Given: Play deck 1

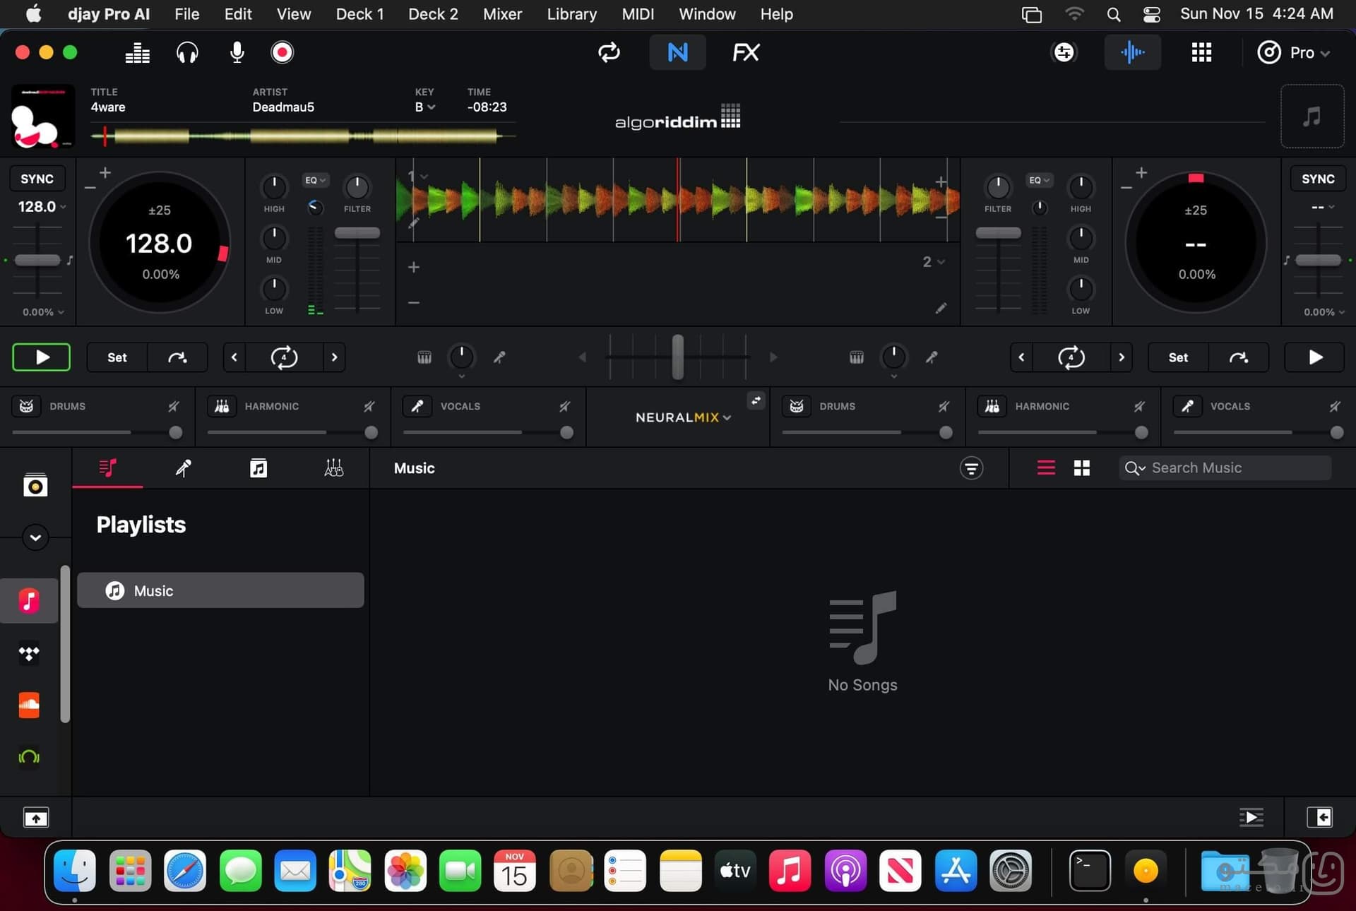Looking at the screenshot, I should [42, 357].
